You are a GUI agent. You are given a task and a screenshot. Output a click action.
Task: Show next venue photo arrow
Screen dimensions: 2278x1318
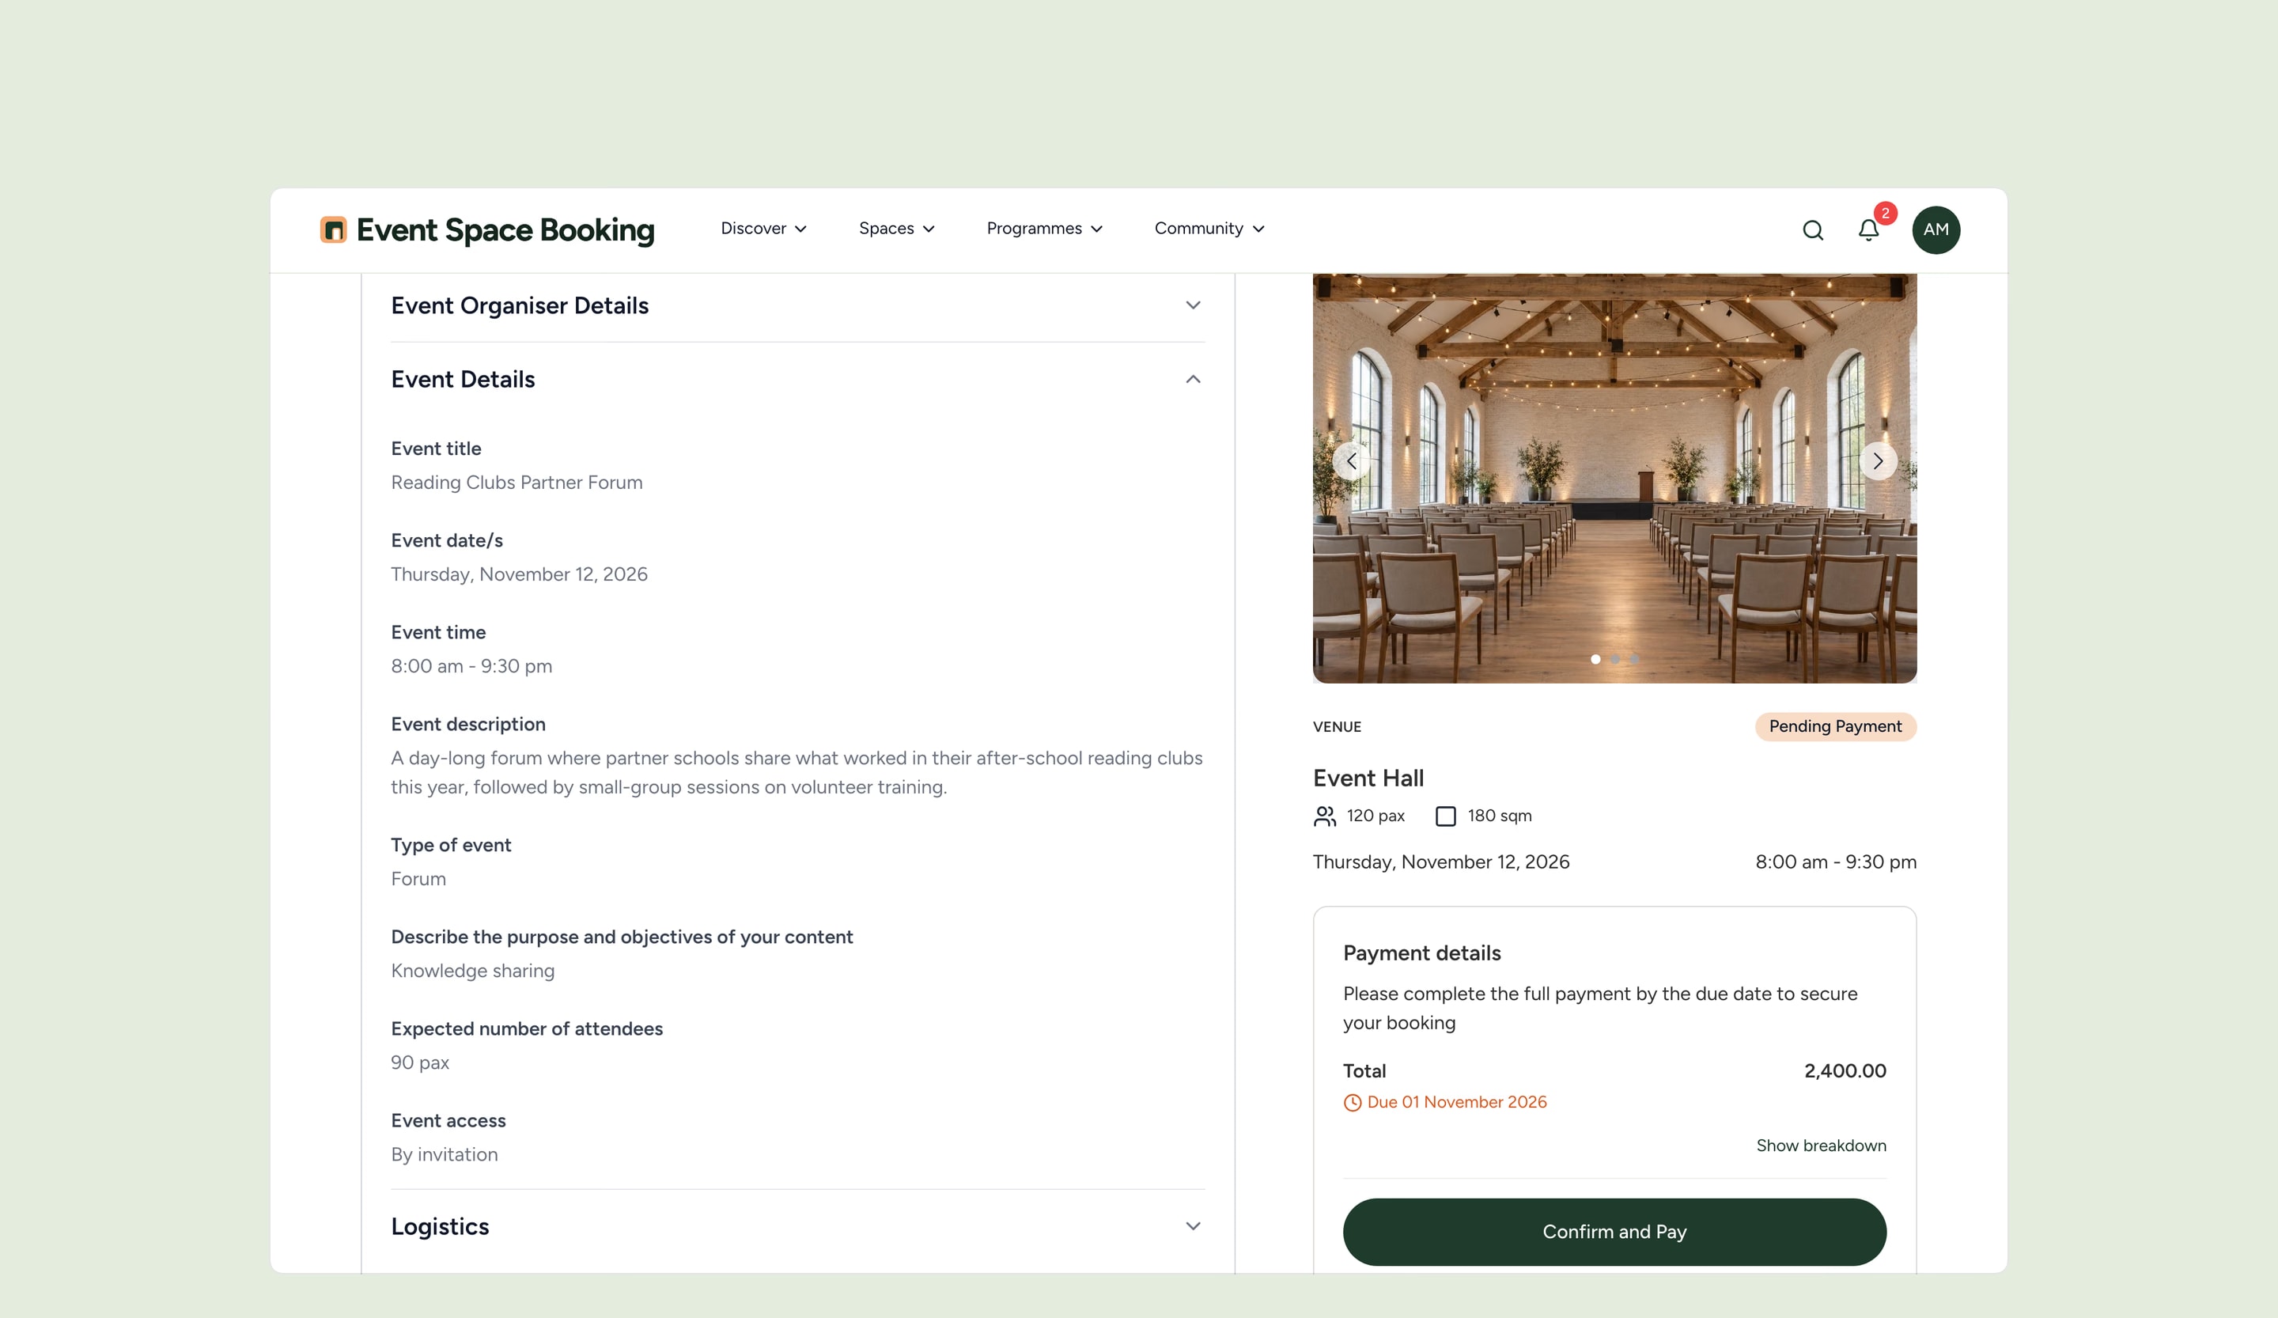point(1878,461)
